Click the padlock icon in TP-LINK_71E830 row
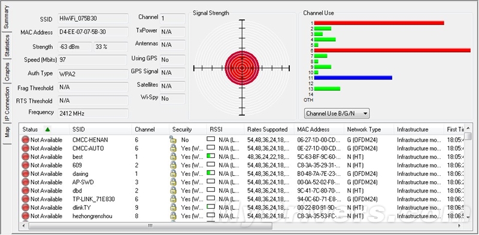479x235 pixels. pyautogui.click(x=173, y=199)
